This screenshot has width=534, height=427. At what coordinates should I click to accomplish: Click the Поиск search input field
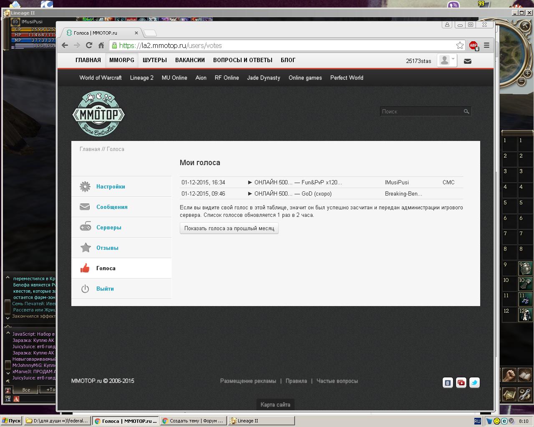tap(421, 111)
